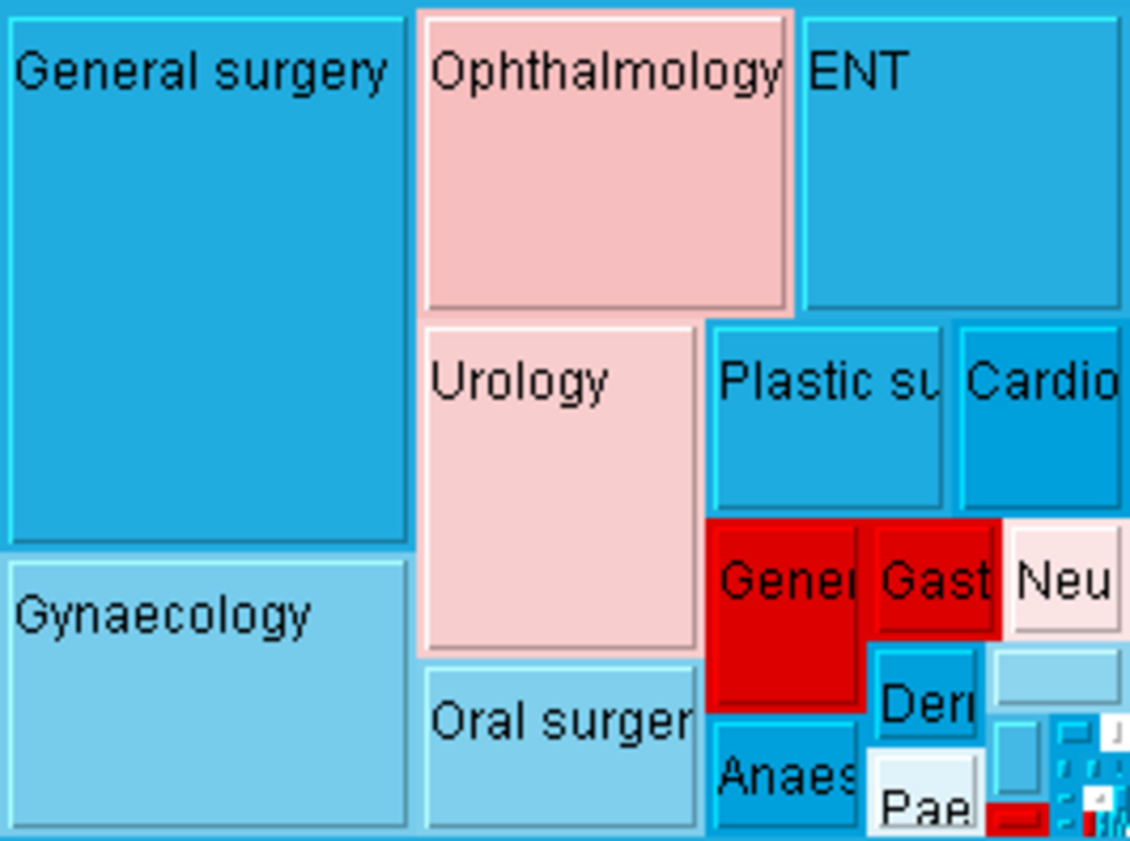Select the Urology pale pink block

560,489
